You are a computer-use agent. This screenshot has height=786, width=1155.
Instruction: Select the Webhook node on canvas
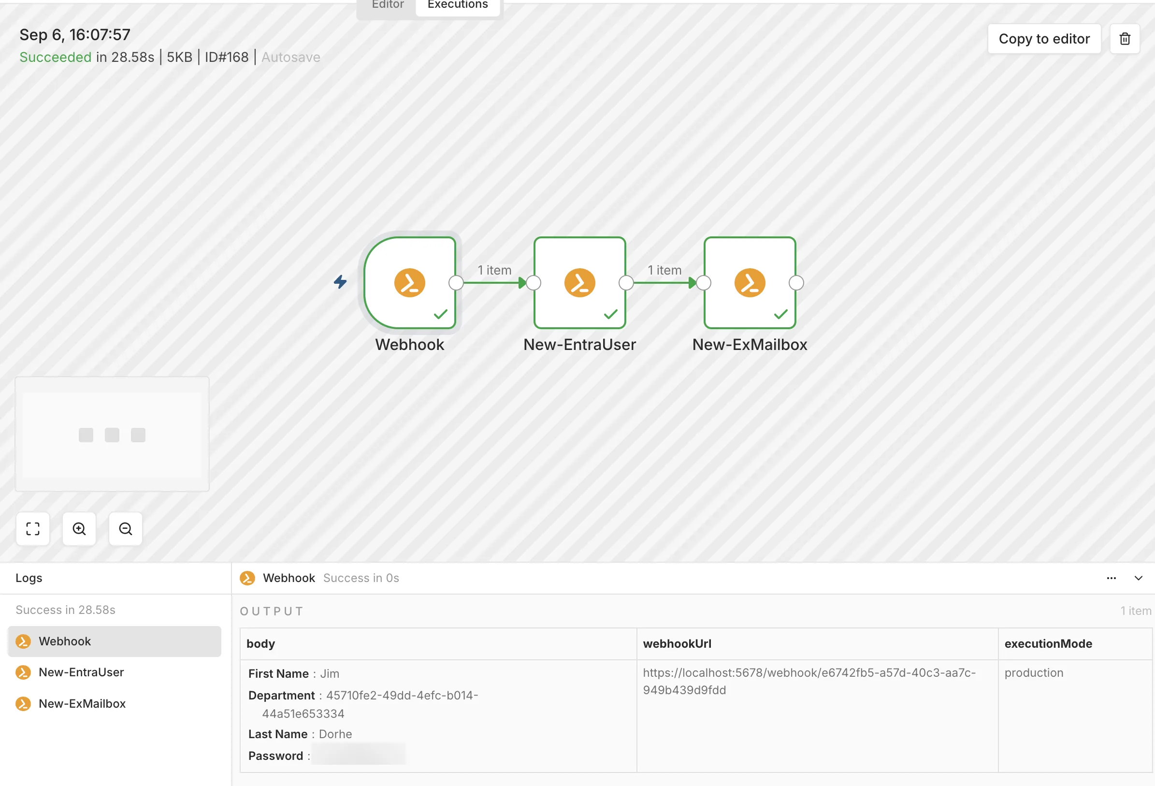(409, 282)
